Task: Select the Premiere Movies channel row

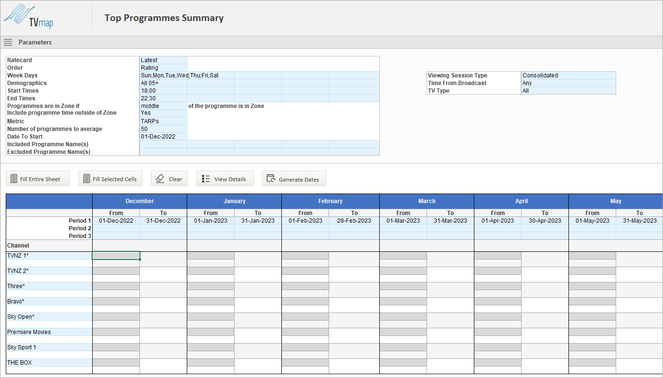Action: [49, 332]
